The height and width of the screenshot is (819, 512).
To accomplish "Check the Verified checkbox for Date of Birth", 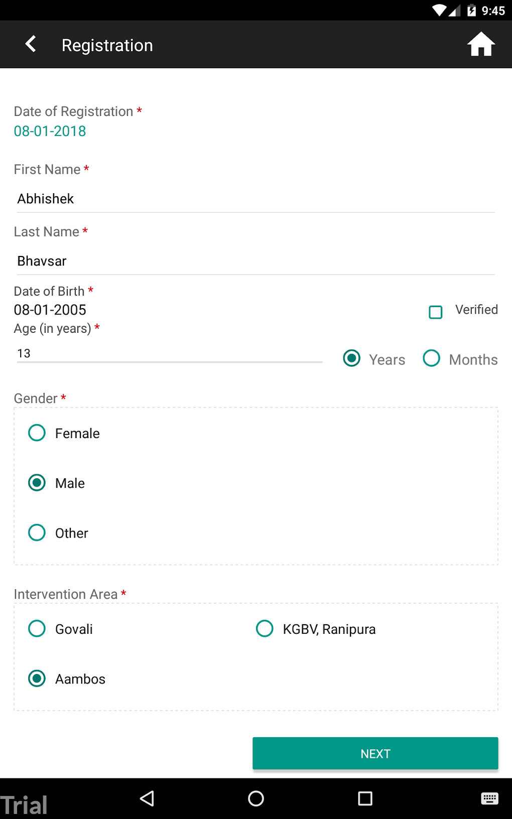I will pos(435,312).
